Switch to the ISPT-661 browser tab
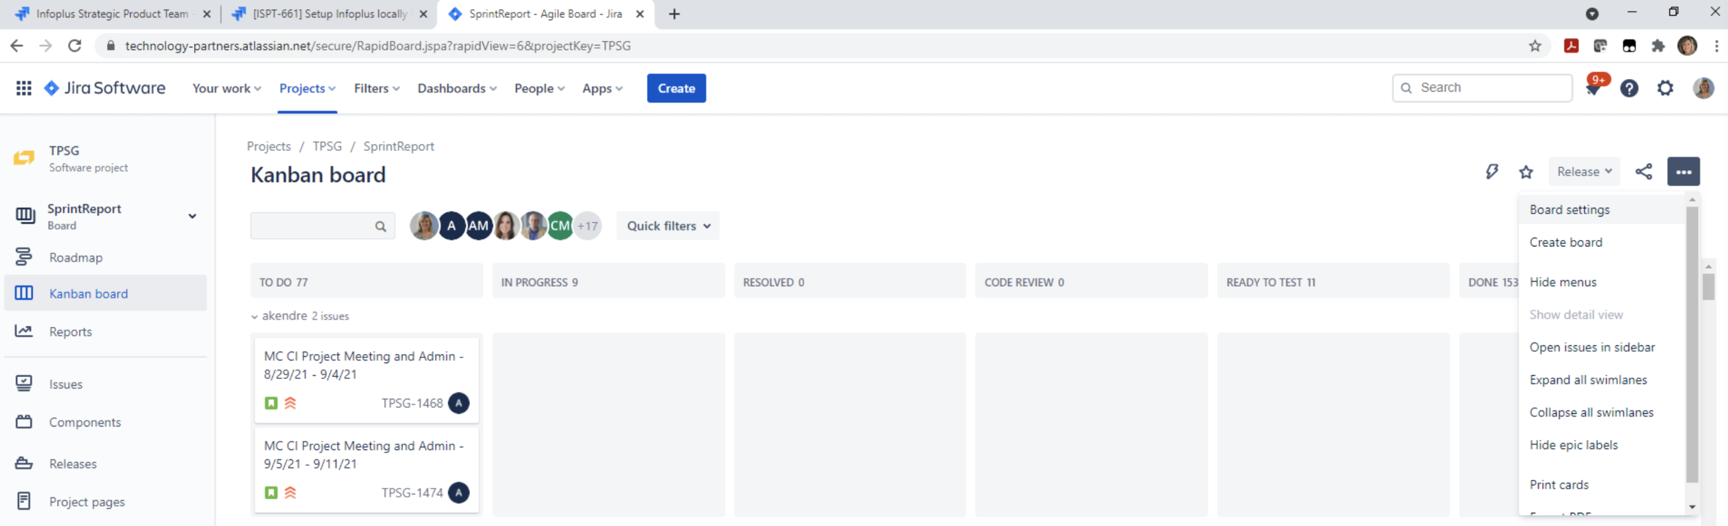This screenshot has height=526, width=1728. pyautogui.click(x=329, y=13)
